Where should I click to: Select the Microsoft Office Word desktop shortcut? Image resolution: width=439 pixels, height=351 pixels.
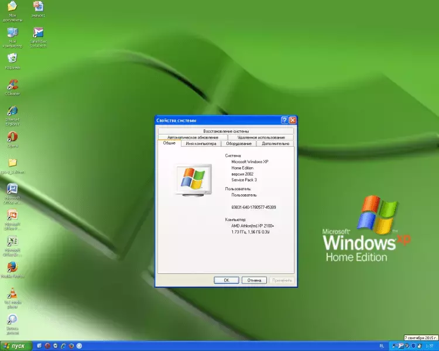coord(12,194)
